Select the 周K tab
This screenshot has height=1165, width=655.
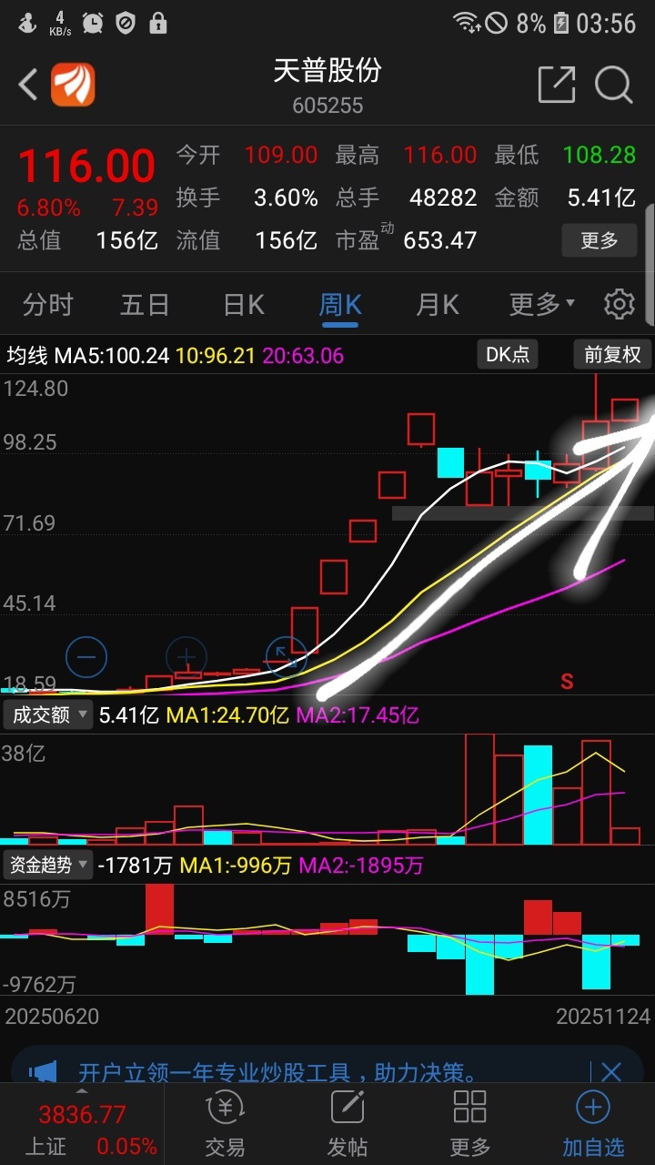tap(340, 305)
